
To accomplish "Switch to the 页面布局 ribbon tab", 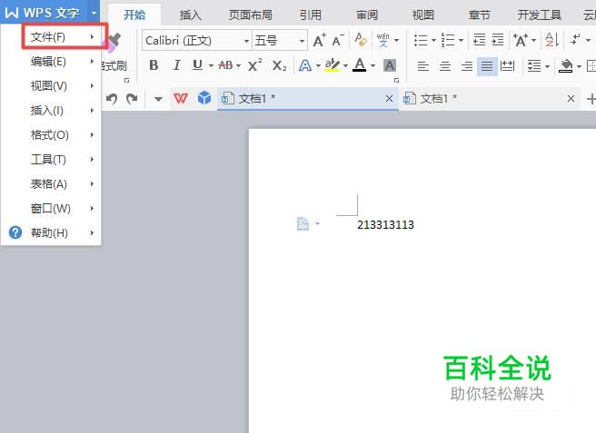I will tap(250, 15).
